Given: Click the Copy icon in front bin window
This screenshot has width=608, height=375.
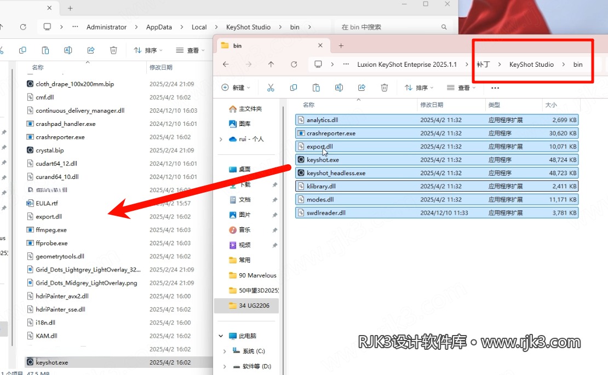Looking at the screenshot, I should click(294, 88).
